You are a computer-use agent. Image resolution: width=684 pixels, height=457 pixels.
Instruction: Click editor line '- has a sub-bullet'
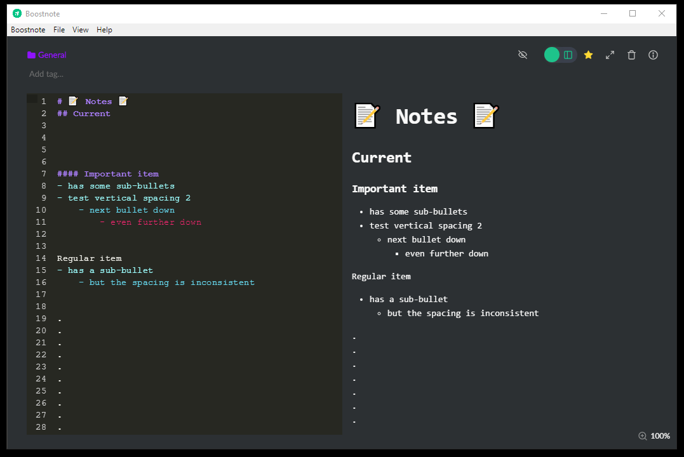point(105,270)
